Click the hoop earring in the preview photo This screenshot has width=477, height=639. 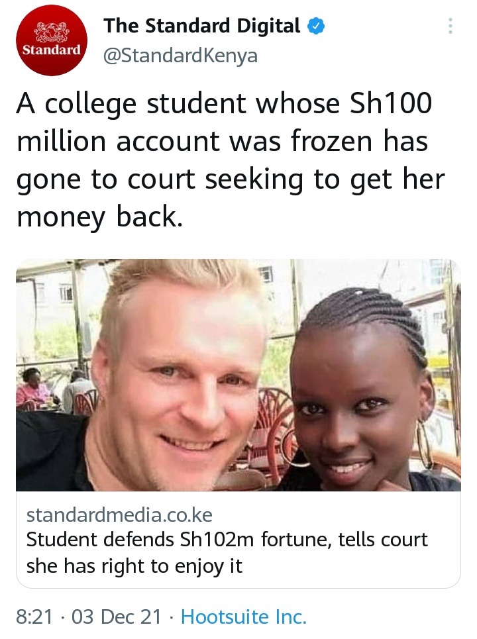[x=424, y=444]
